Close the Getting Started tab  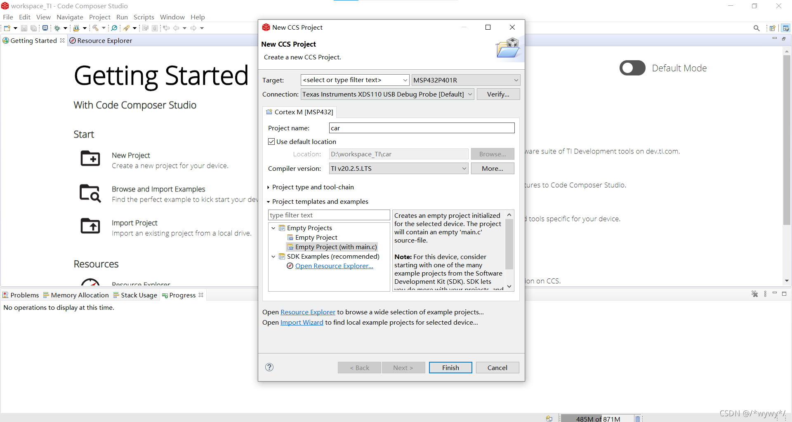pyautogui.click(x=62, y=40)
